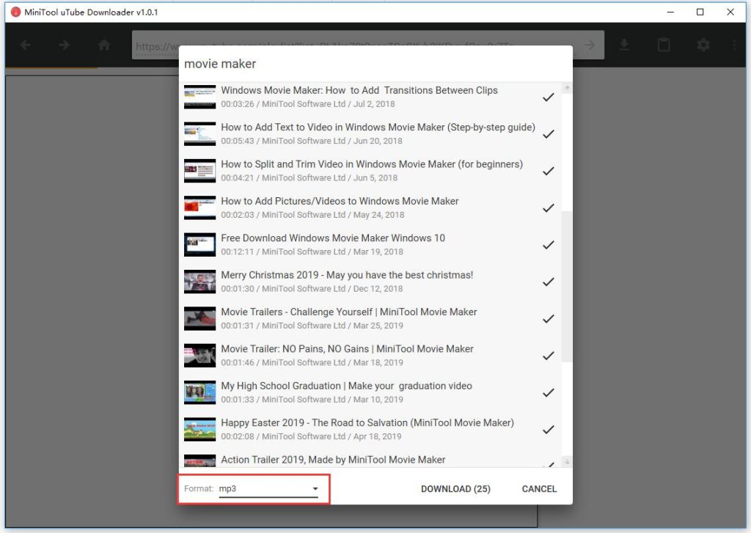This screenshot has width=751, height=533.
Task: Go to the home page
Action: point(104,45)
